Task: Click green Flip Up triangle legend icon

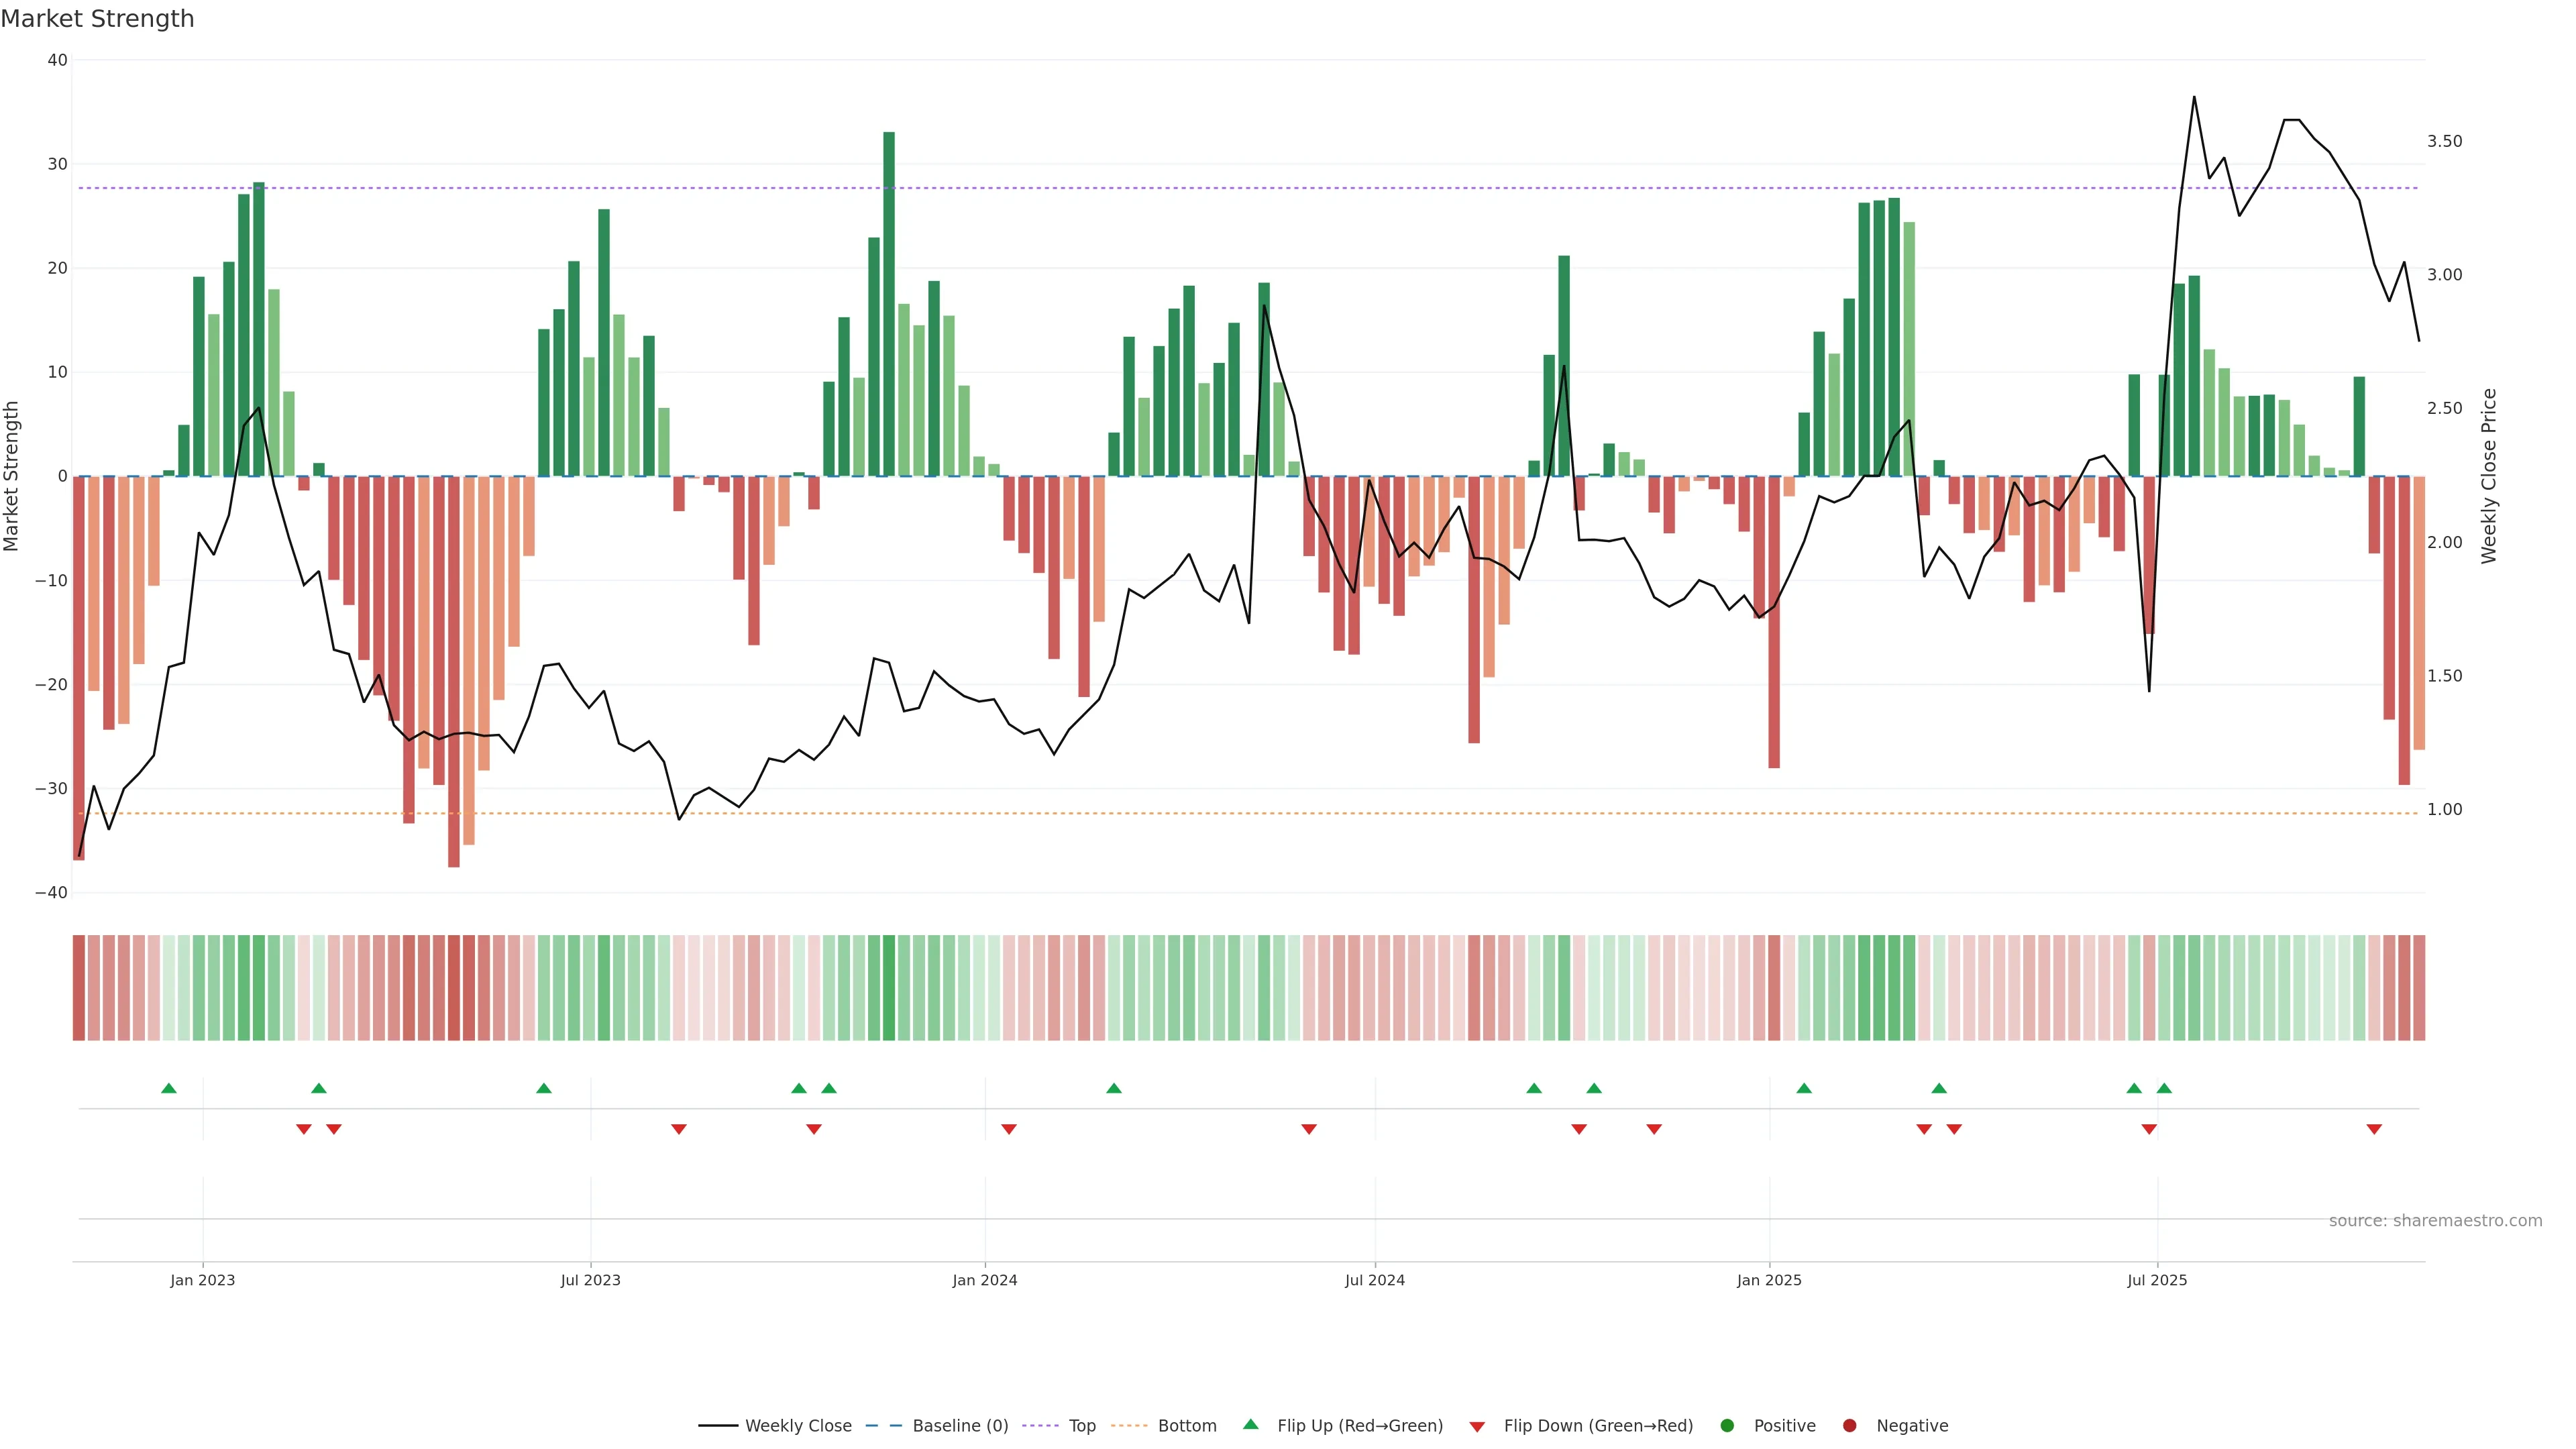Action: click(1250, 1425)
